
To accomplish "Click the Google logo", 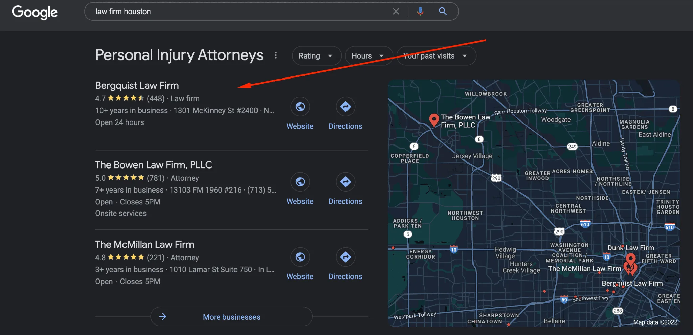I will [35, 12].
